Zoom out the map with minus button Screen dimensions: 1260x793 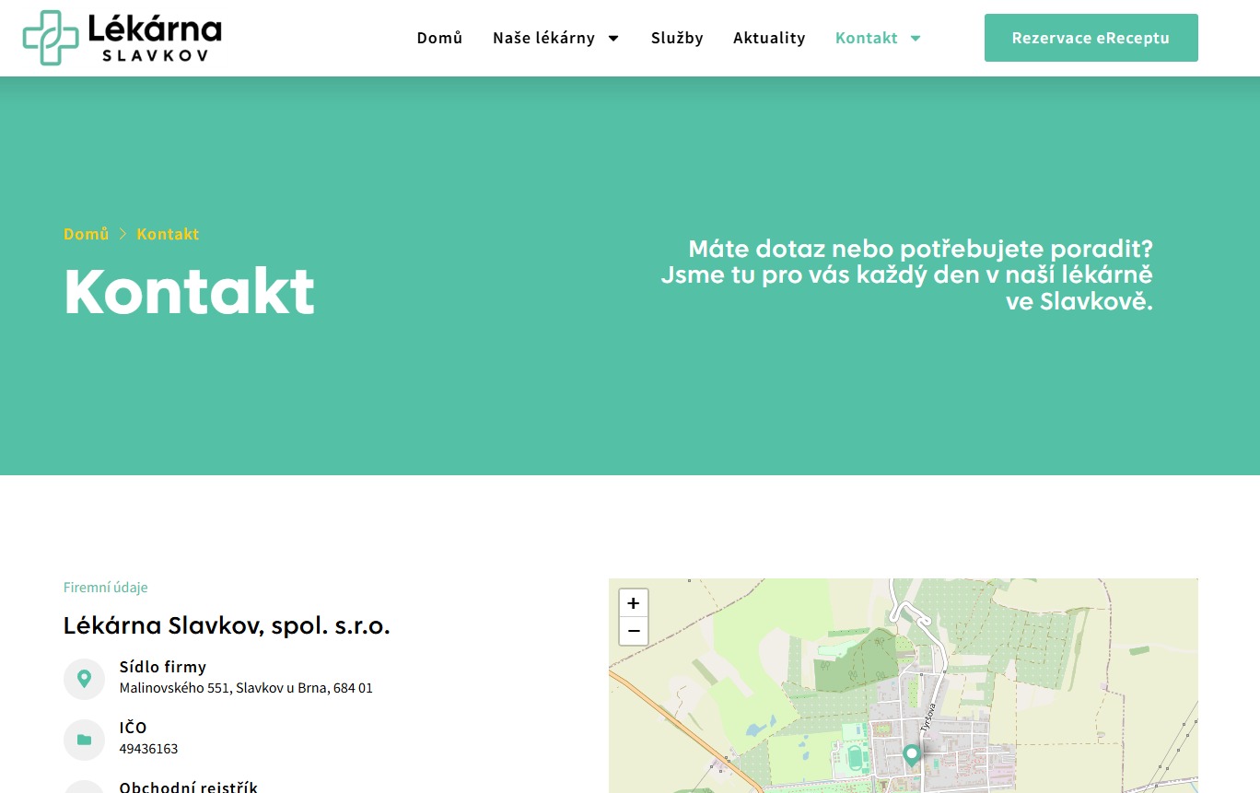pyautogui.click(x=633, y=632)
